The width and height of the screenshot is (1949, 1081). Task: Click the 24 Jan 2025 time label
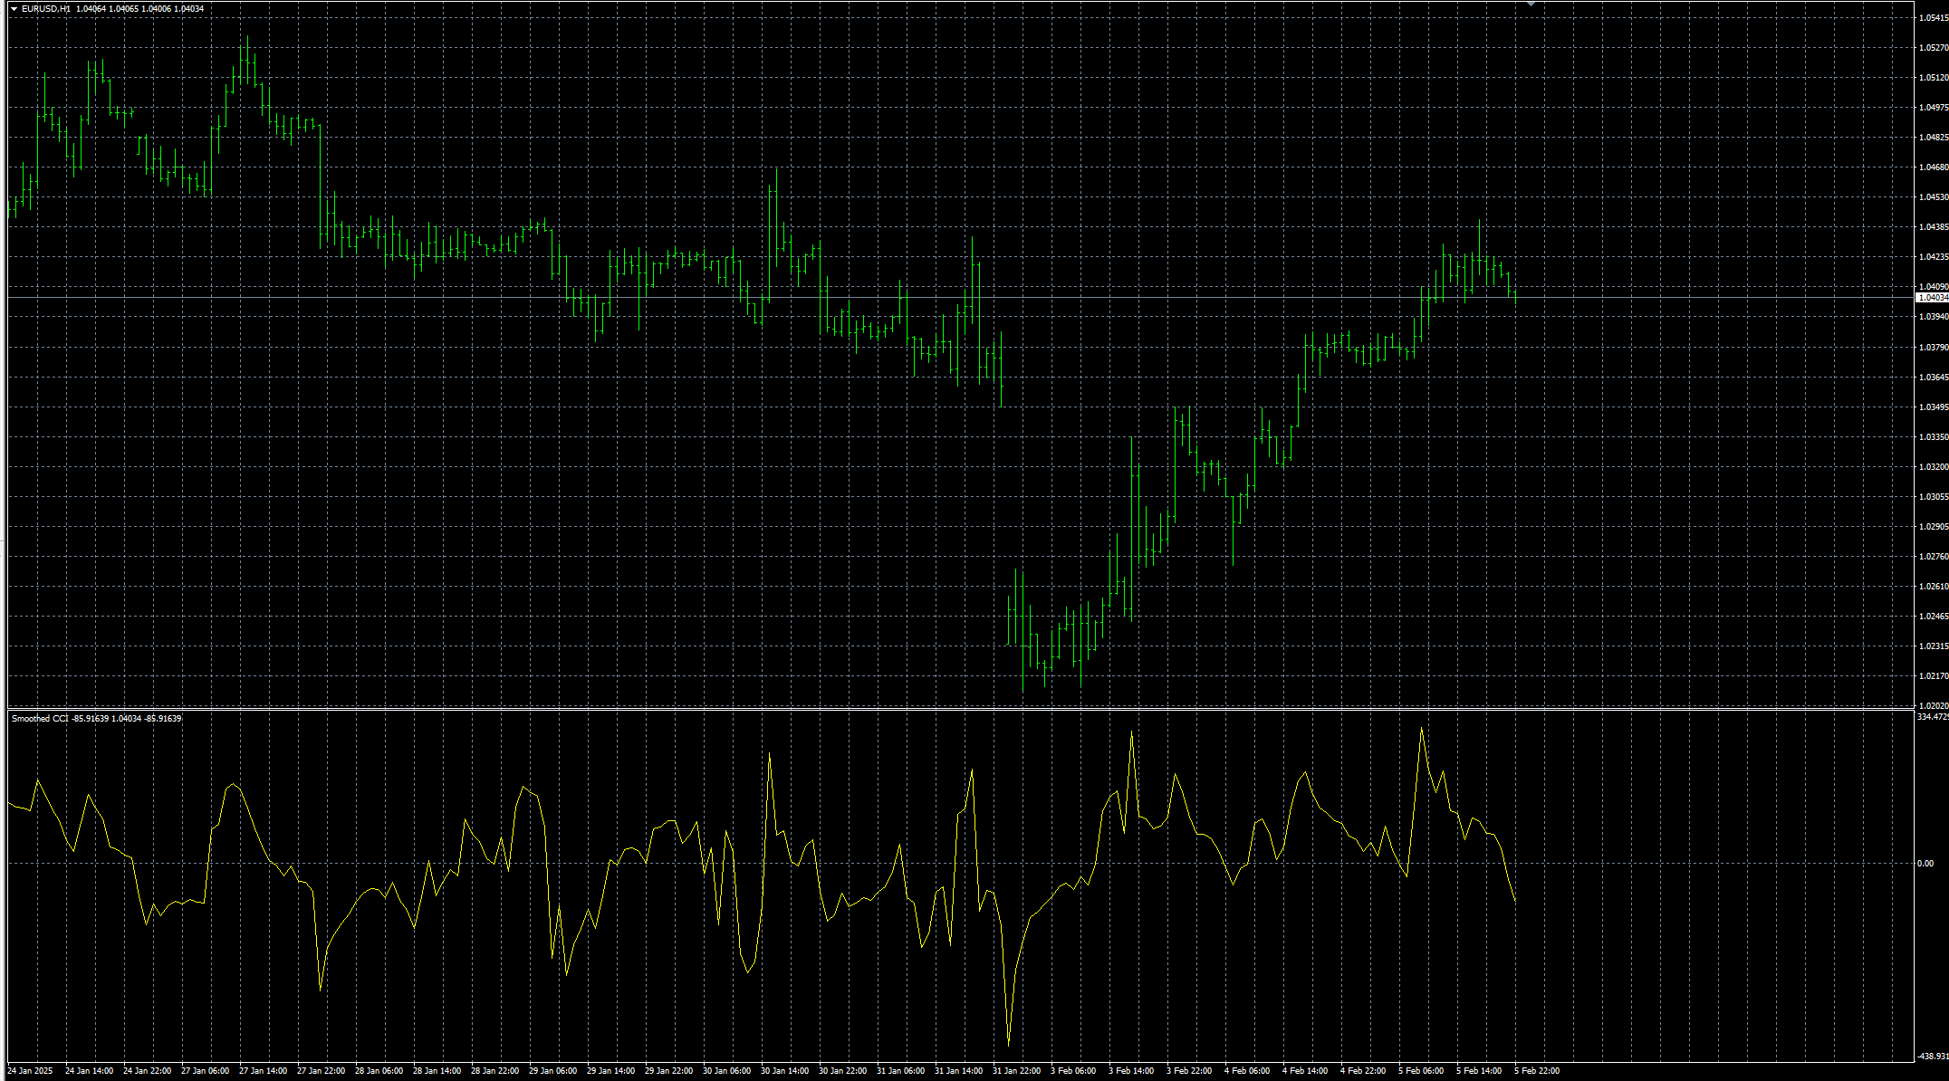[30, 1071]
